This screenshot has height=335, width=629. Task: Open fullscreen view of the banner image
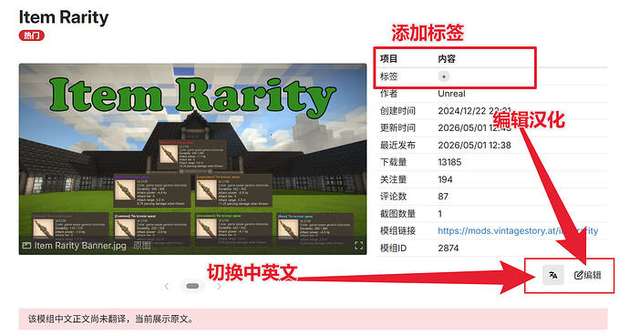coord(358,246)
